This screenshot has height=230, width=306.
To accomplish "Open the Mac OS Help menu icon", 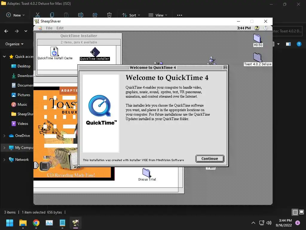I will point(257,28).
